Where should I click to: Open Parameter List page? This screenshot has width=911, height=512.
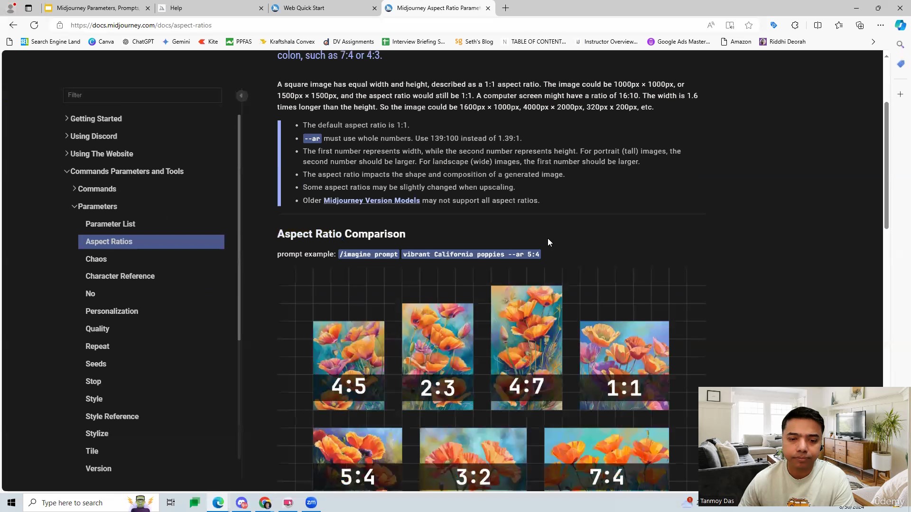pos(110,224)
